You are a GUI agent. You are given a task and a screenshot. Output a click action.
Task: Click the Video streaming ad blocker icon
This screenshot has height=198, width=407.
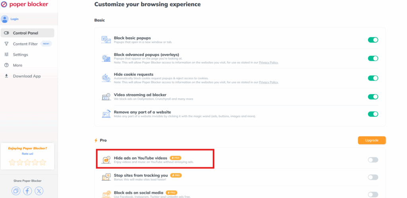coord(106,97)
